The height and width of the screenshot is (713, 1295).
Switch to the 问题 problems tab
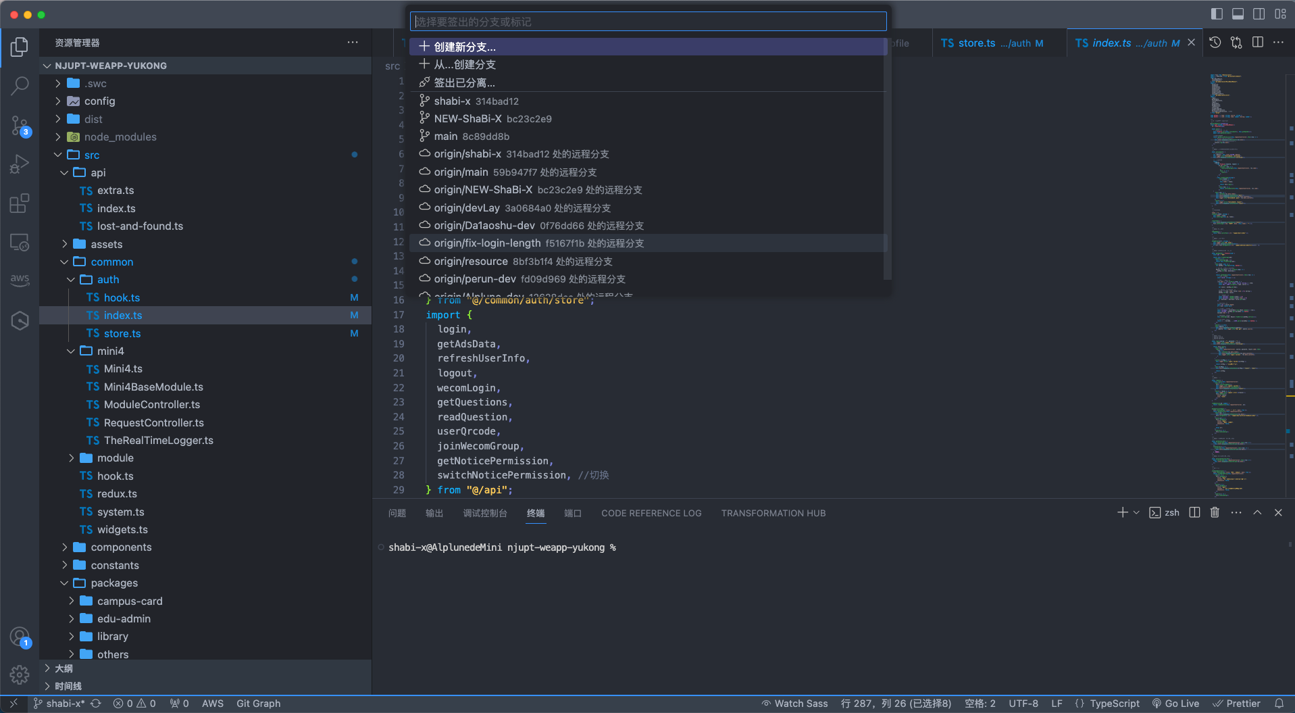(x=397, y=513)
